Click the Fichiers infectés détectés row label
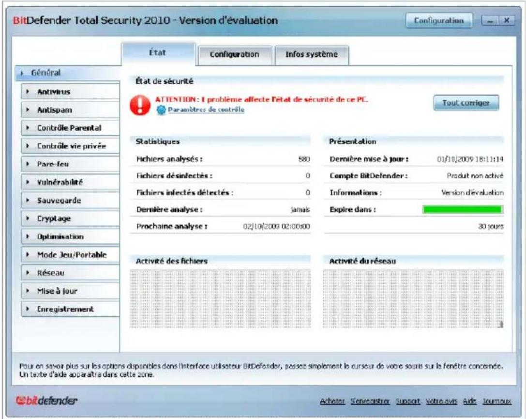Image resolution: width=526 pixels, height=419 pixels. [185, 193]
